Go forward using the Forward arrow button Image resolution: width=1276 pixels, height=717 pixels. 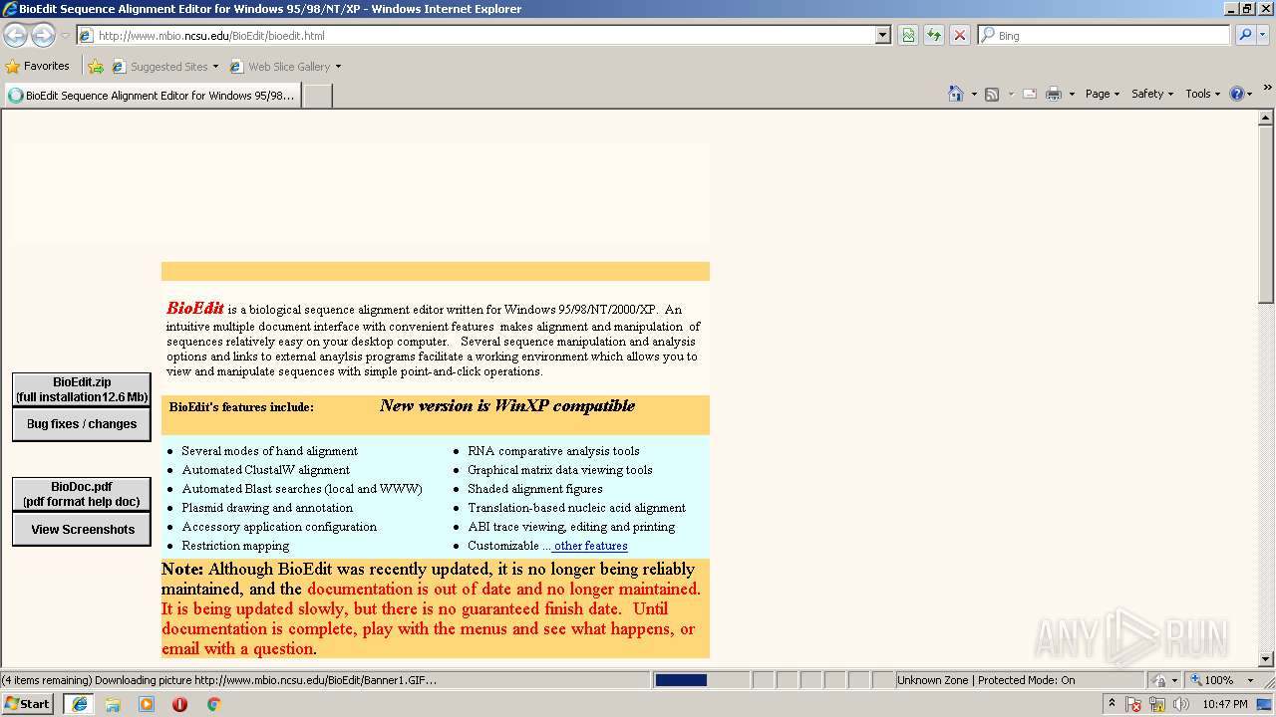(x=43, y=35)
